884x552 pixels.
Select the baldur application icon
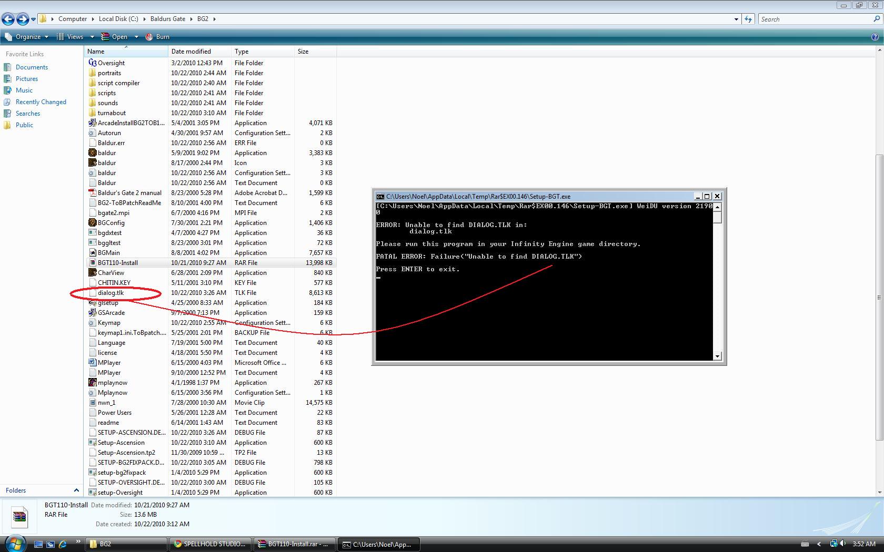pyautogui.click(x=93, y=153)
